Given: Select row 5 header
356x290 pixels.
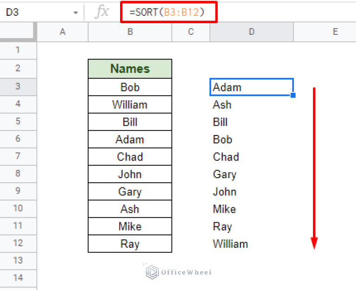Looking at the screenshot, I should 18,122.
